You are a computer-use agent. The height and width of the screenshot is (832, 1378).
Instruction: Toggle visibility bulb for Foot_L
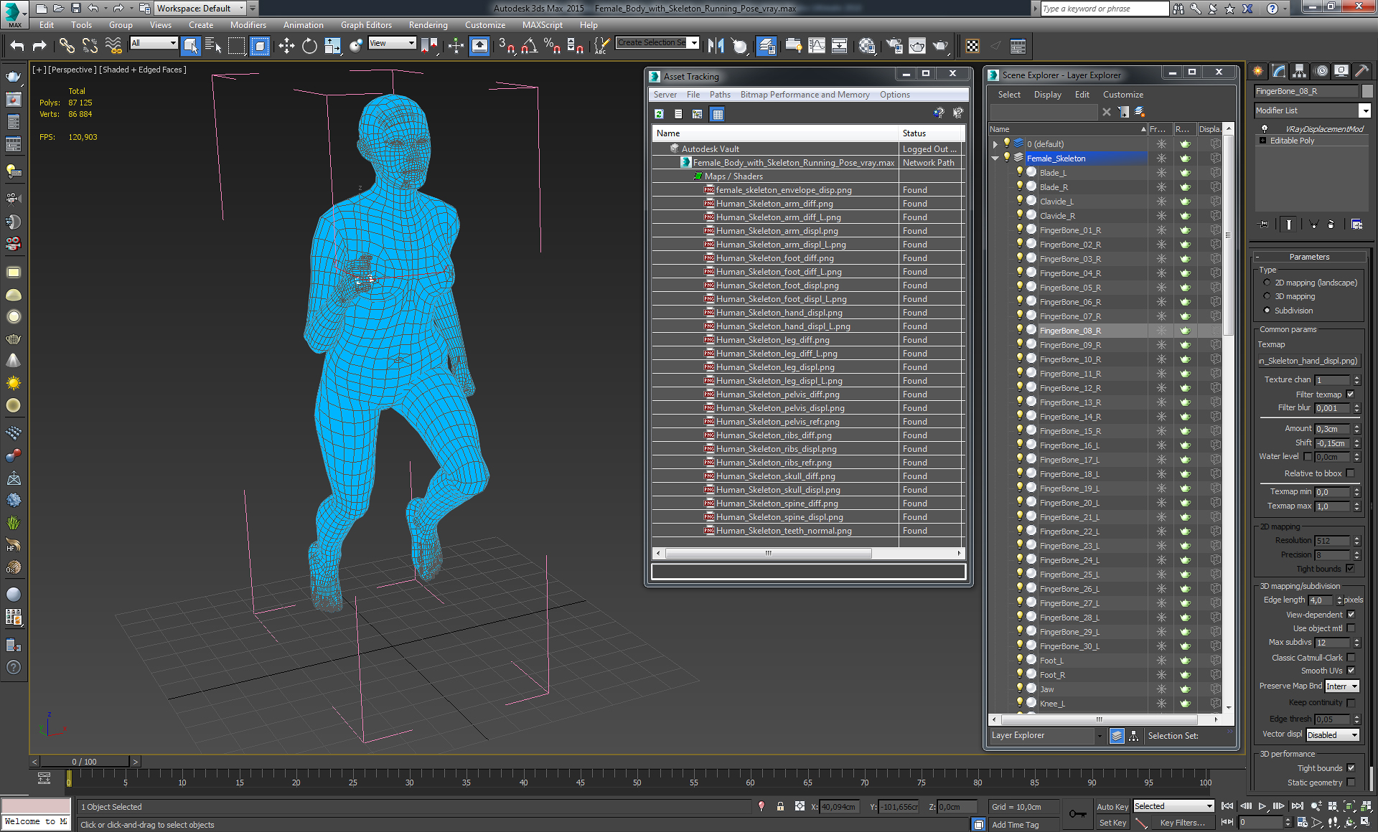pos(1019,660)
